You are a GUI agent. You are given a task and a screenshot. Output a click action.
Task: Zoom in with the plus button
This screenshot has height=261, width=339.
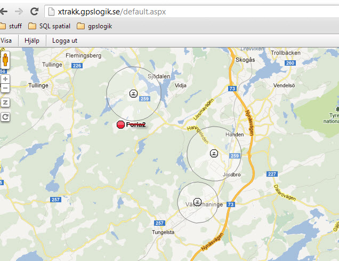5,79
